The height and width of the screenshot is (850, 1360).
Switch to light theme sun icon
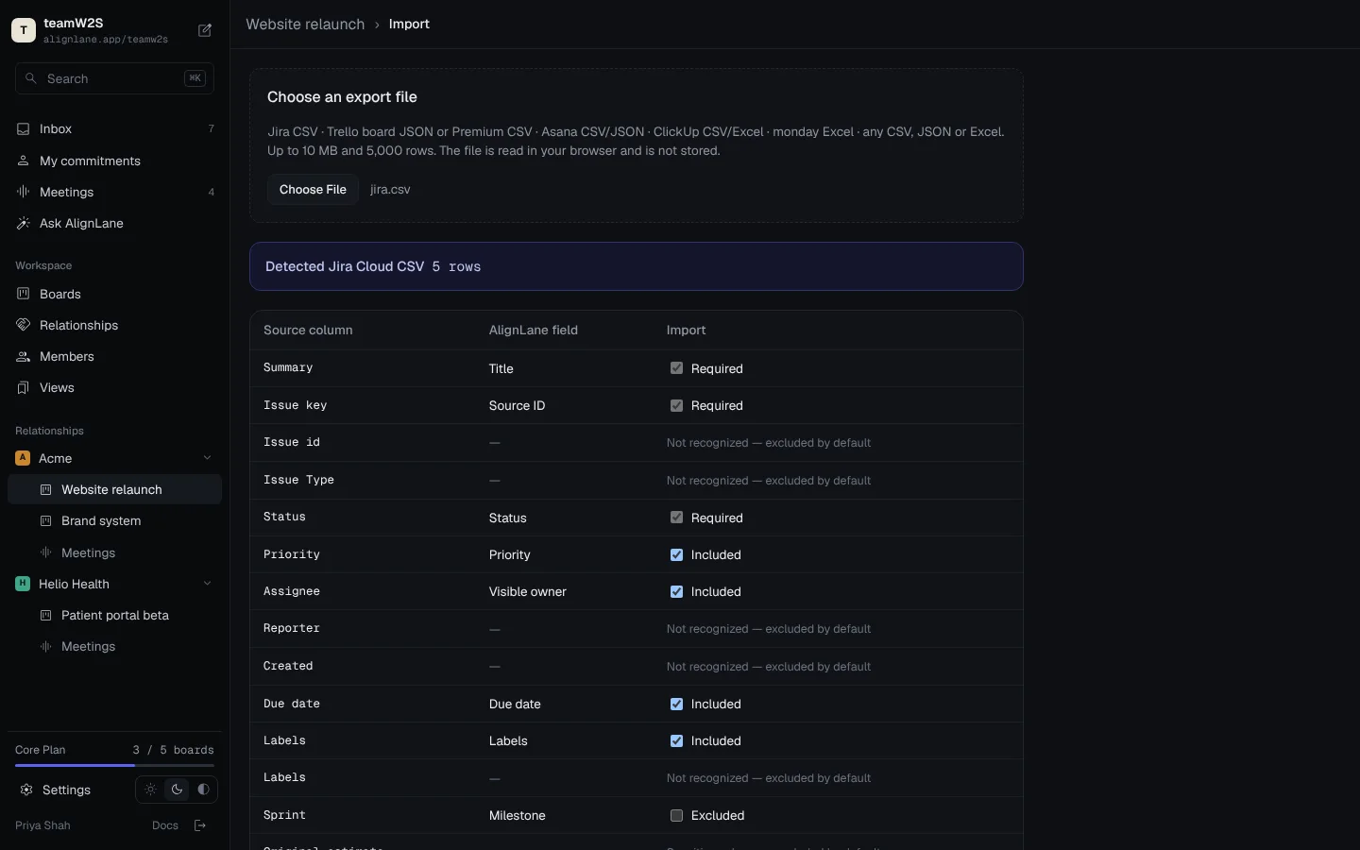tap(150, 790)
